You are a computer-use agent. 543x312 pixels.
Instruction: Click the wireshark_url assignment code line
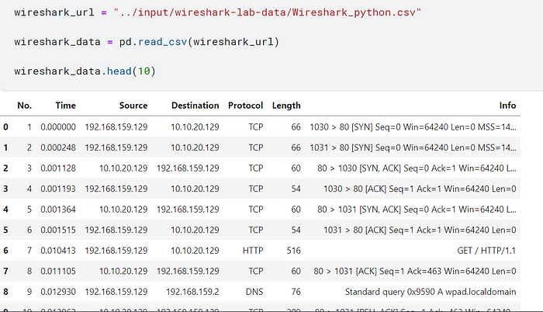[217, 12]
